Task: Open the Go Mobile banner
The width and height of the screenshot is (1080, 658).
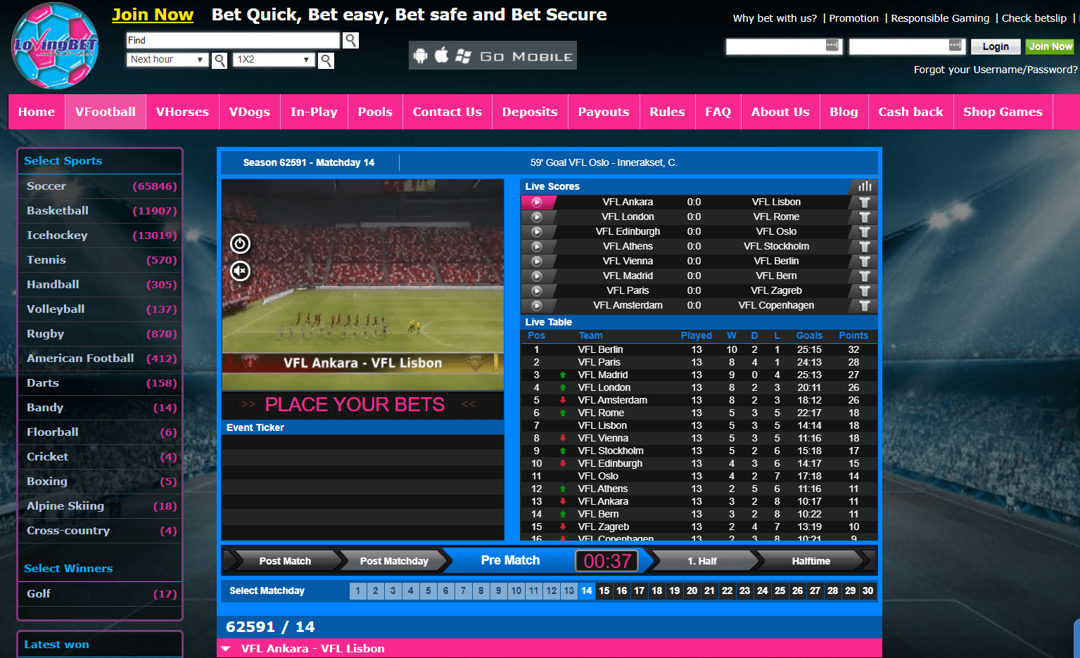Action: point(493,56)
